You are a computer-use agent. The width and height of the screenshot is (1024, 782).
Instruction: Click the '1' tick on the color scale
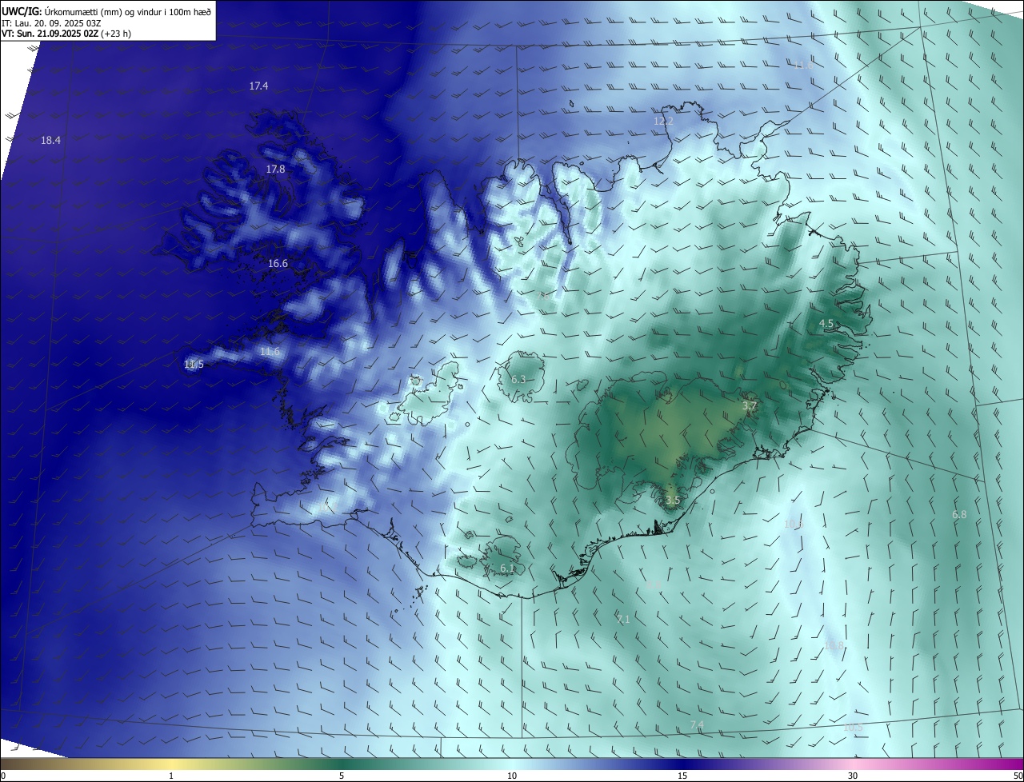tap(171, 776)
